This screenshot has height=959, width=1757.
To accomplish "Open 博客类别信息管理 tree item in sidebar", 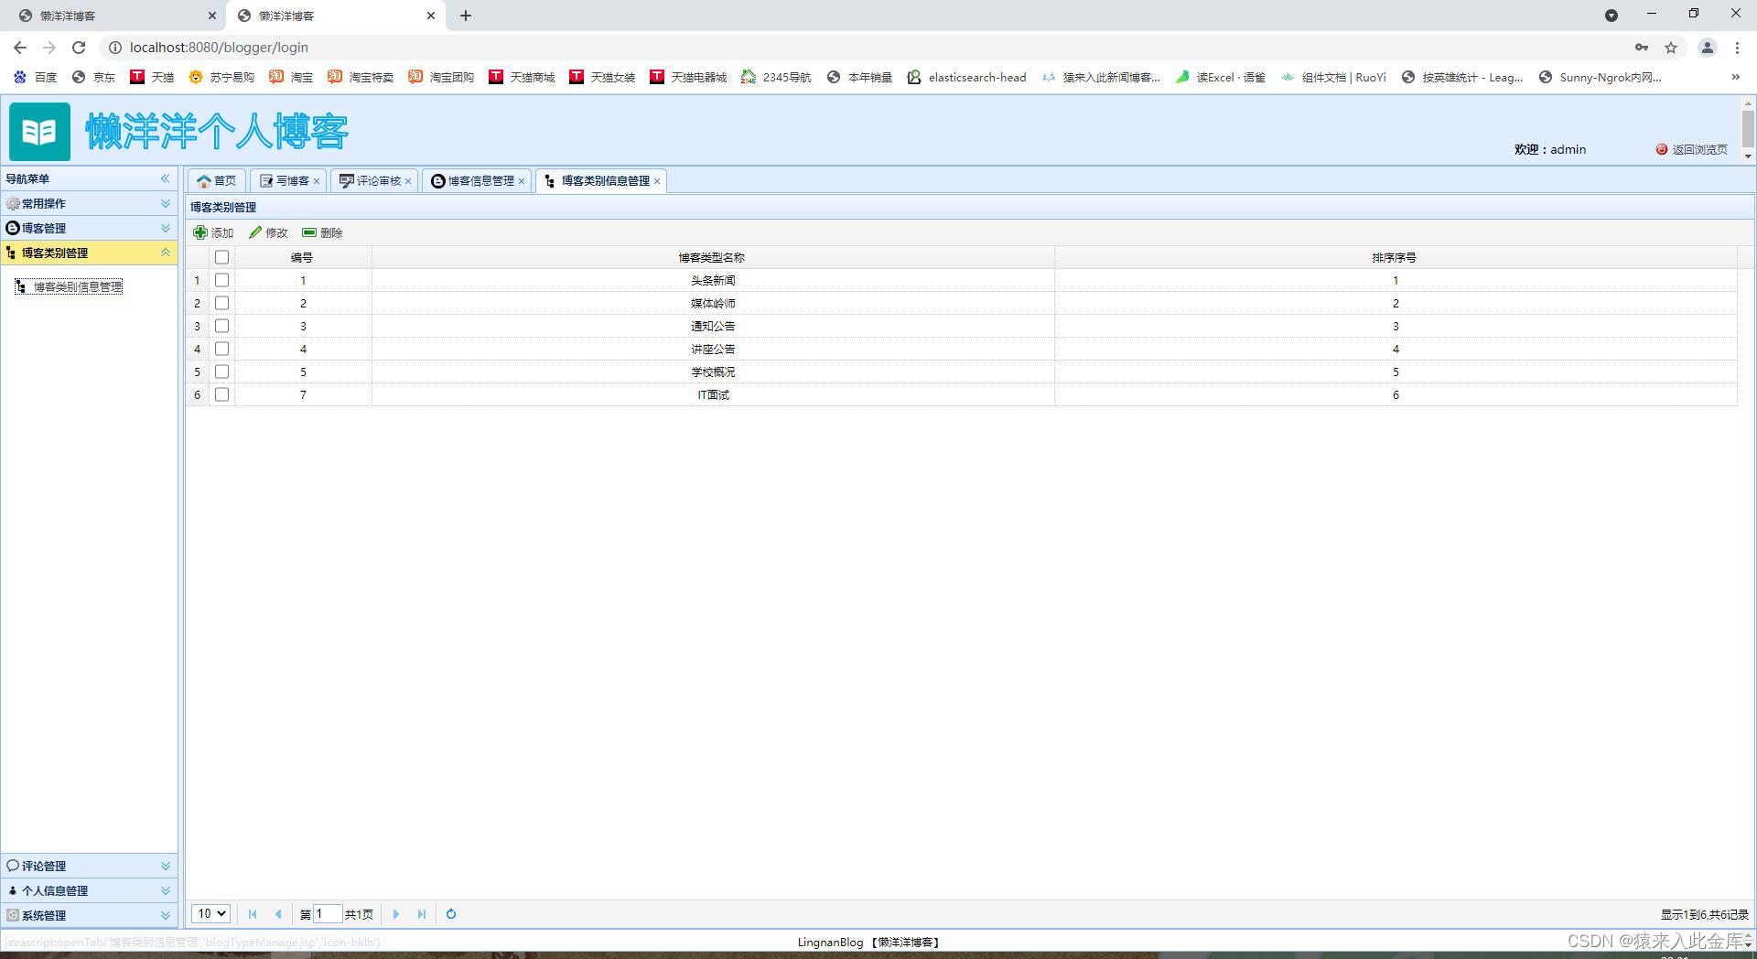I will 69,286.
